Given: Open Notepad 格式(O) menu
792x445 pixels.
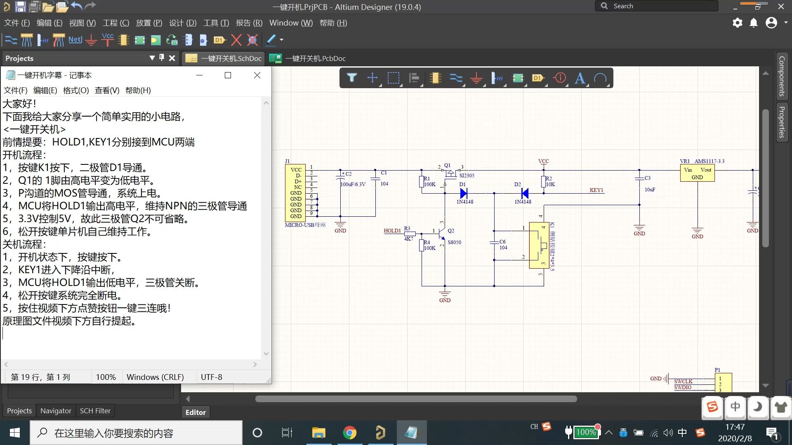Looking at the screenshot, I should [76, 90].
